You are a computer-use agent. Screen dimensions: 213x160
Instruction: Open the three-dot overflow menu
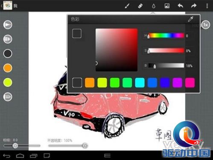(207, 6)
